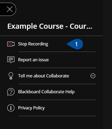Viewport: 112px width, 129px height.
Task: Click the circled info icon
Action: 11,108
